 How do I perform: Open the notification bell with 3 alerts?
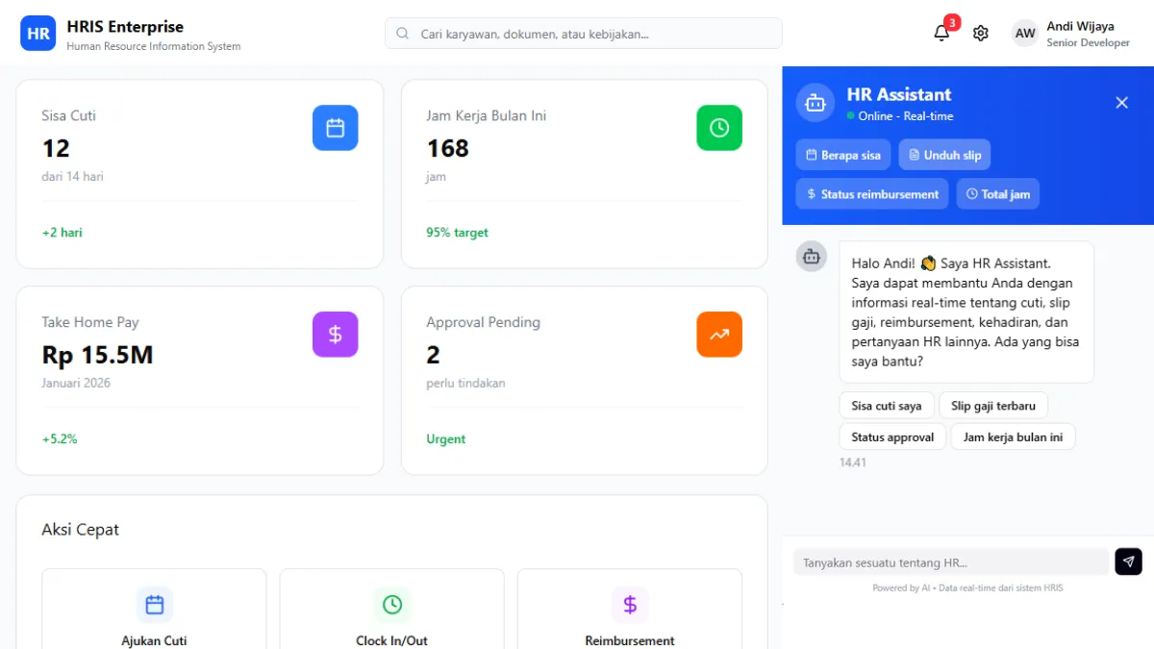[941, 32]
